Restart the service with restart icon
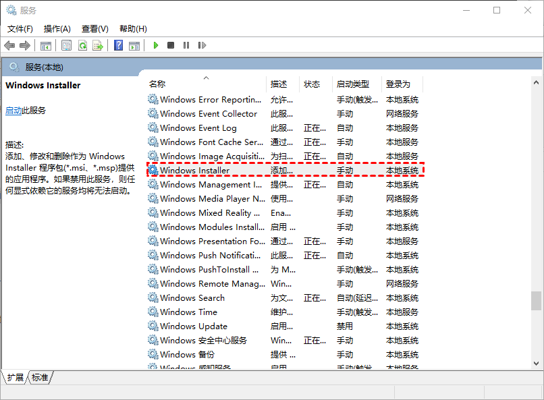544x400 pixels. (202, 45)
